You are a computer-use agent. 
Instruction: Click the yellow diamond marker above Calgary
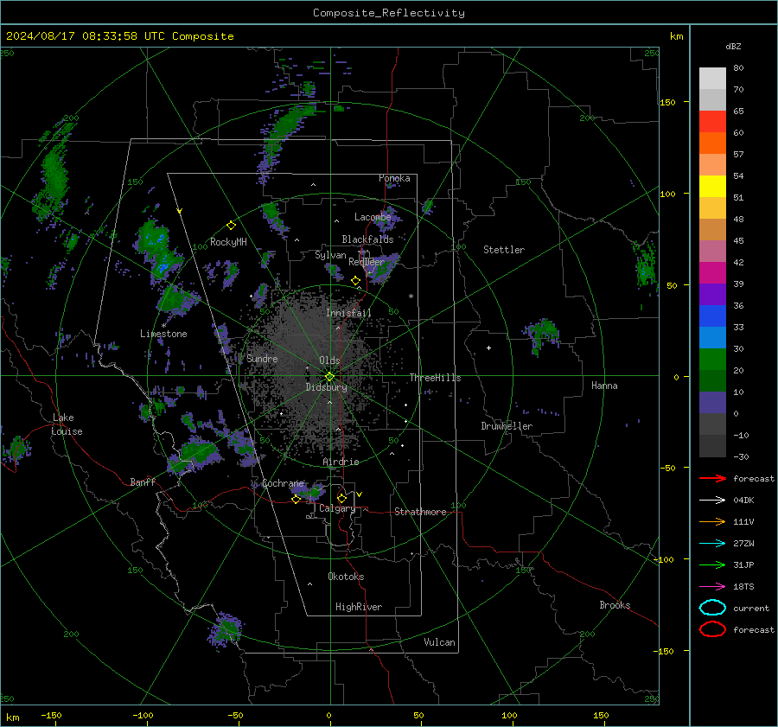[x=341, y=498]
